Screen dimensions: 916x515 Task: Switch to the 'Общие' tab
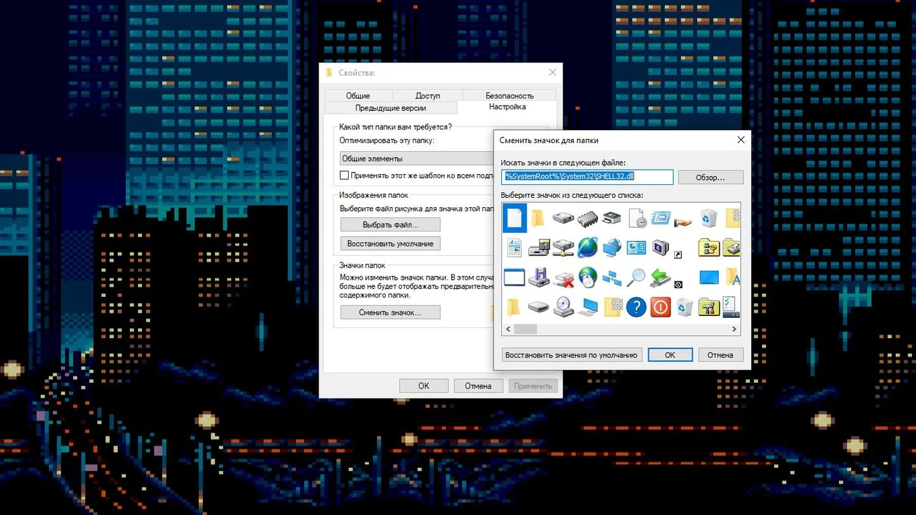pyautogui.click(x=358, y=95)
